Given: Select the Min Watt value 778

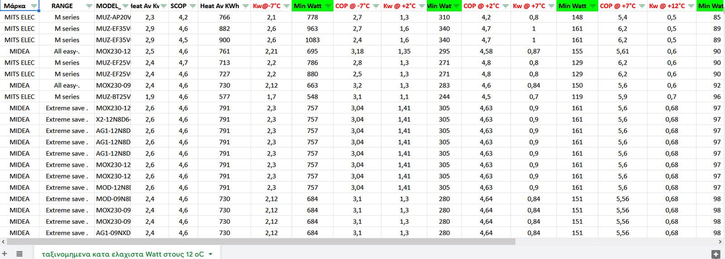Looking at the screenshot, I should point(312,17).
